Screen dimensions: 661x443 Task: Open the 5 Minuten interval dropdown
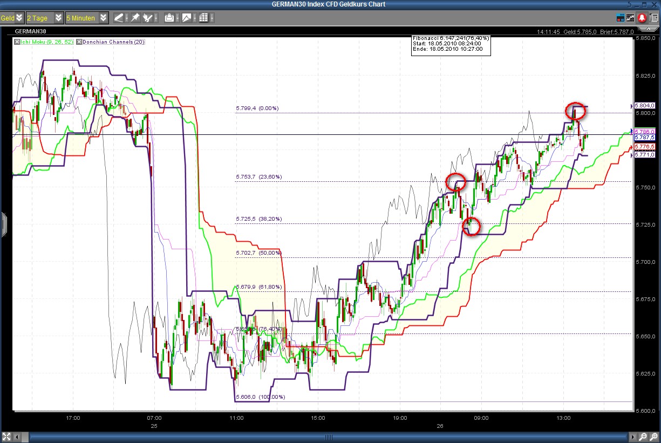pyautogui.click(x=103, y=18)
